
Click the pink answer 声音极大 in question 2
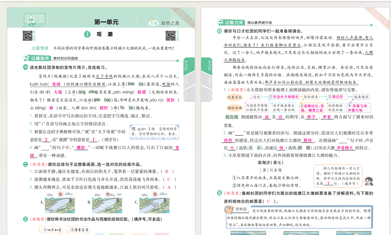[x=345, y=148]
